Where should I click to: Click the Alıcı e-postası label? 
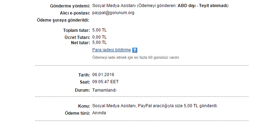click(75, 13)
